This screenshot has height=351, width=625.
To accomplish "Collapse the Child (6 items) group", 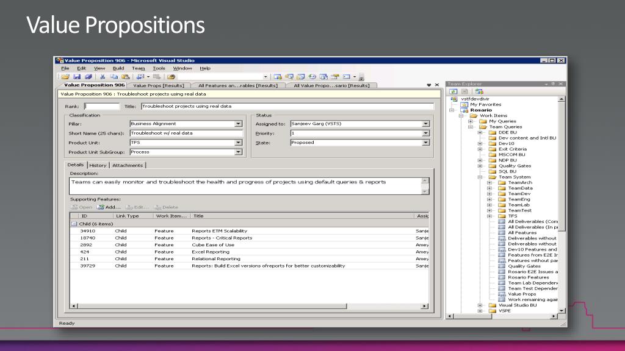I will [x=74, y=224].
